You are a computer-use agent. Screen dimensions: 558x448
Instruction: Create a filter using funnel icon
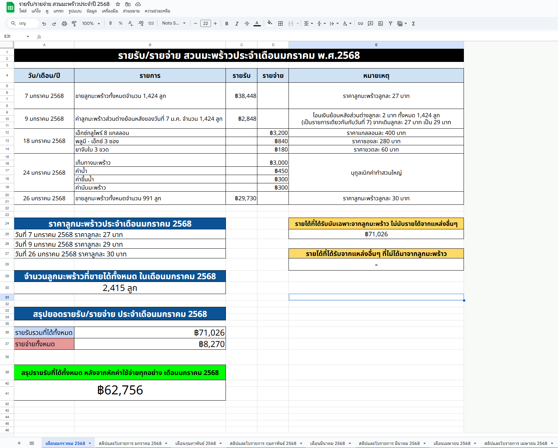[390, 24]
